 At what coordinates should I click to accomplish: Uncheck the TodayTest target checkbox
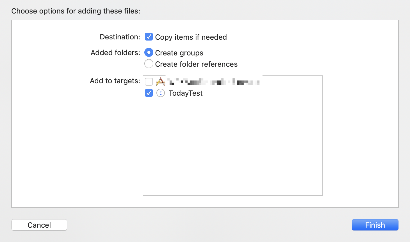click(x=149, y=93)
